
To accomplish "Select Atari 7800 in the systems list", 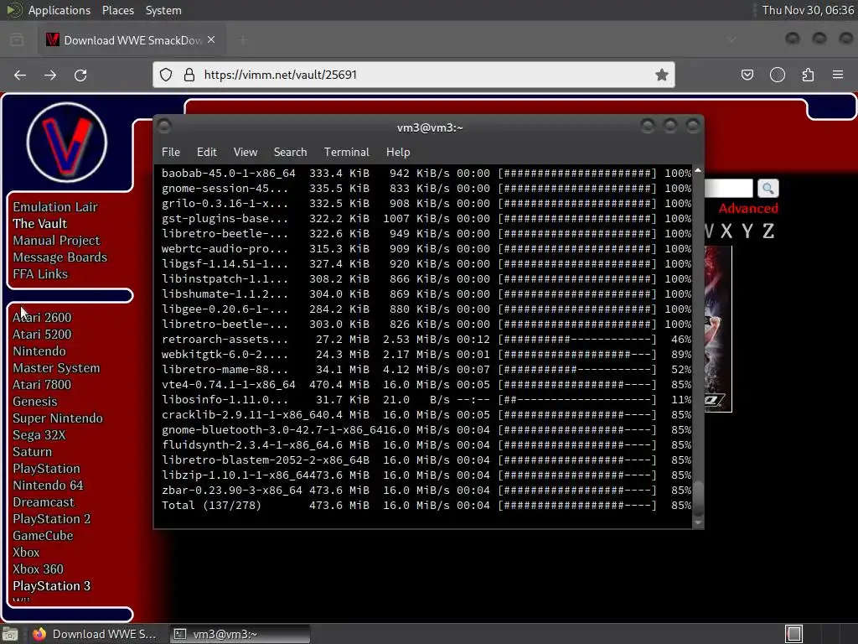I will point(42,384).
